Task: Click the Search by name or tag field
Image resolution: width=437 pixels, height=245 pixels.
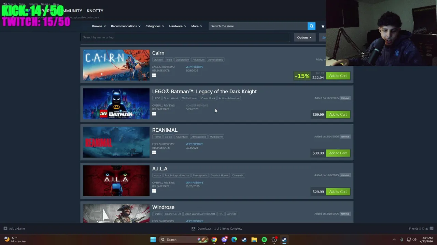Action: click(x=185, y=37)
